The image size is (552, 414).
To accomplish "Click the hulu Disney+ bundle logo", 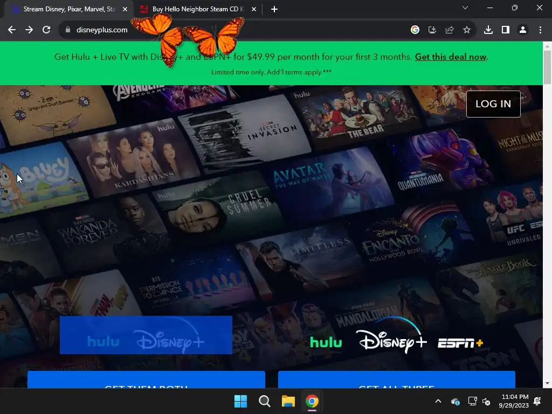I will [146, 335].
